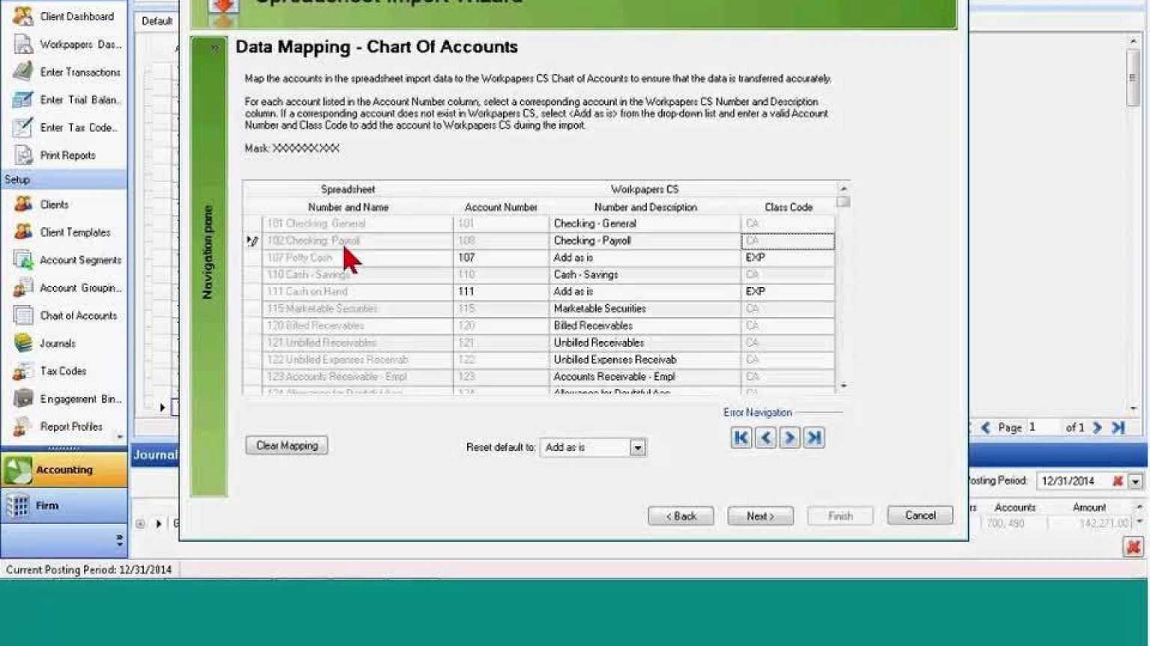Switch to the Firm panel

[49, 505]
